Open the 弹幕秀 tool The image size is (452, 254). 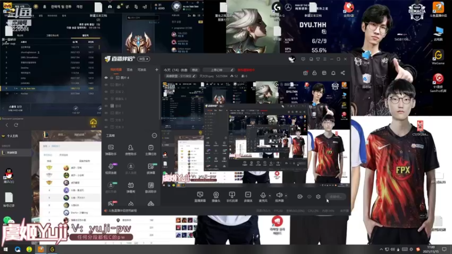pyautogui.click(x=131, y=187)
